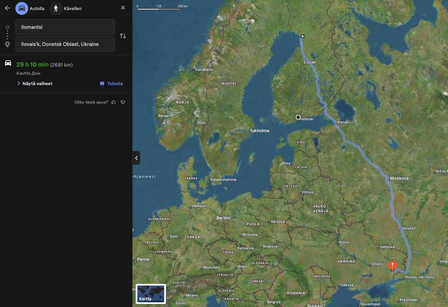Print directions via the Tulosta link

(x=111, y=83)
